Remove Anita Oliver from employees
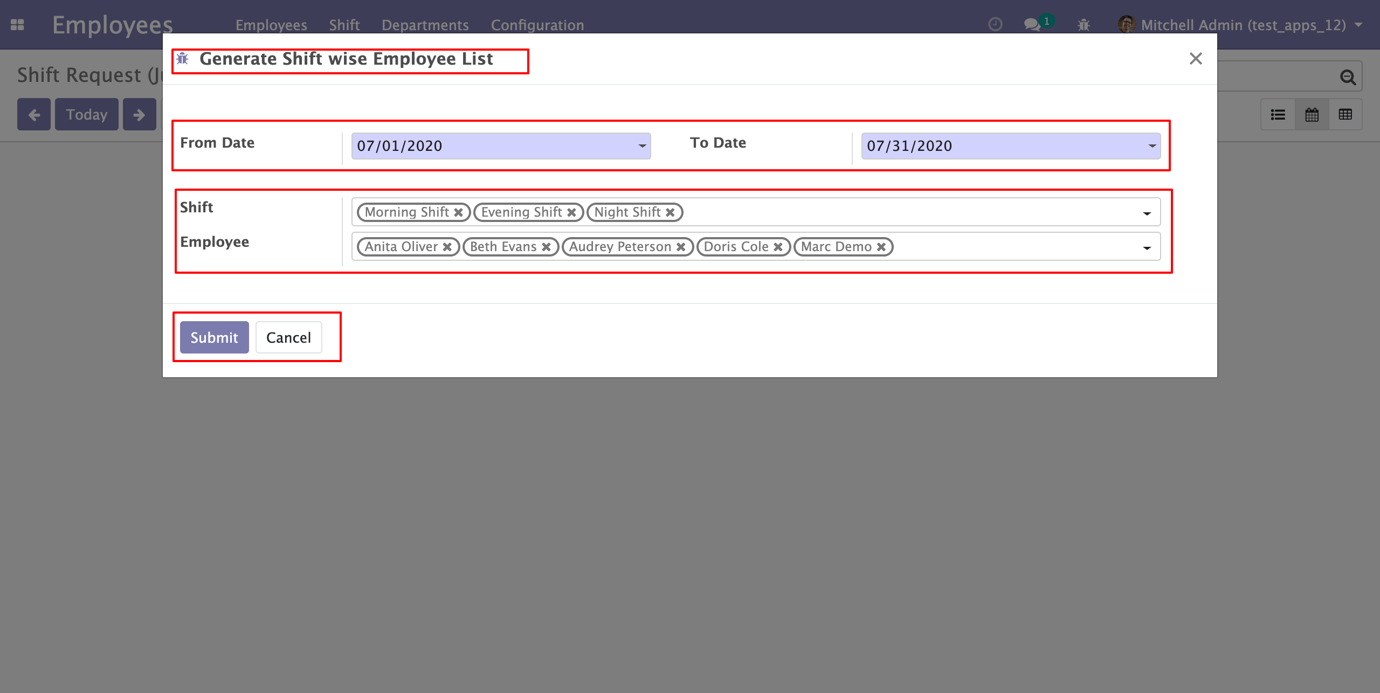 447,247
